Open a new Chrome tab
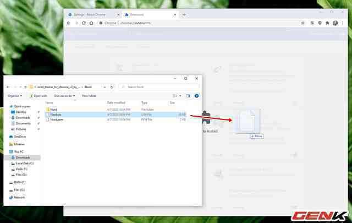The image size is (352, 223). click(184, 15)
